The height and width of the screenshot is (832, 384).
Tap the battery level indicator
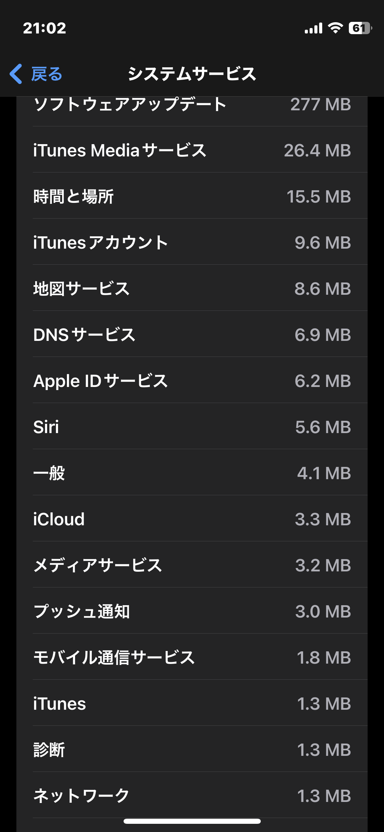pos(360,28)
